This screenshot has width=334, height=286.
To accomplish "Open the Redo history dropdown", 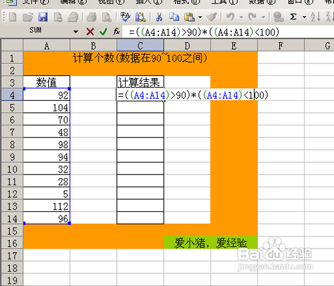I will point(263,17).
